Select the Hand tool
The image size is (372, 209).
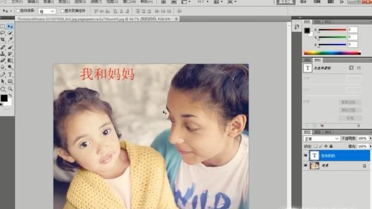[3, 89]
